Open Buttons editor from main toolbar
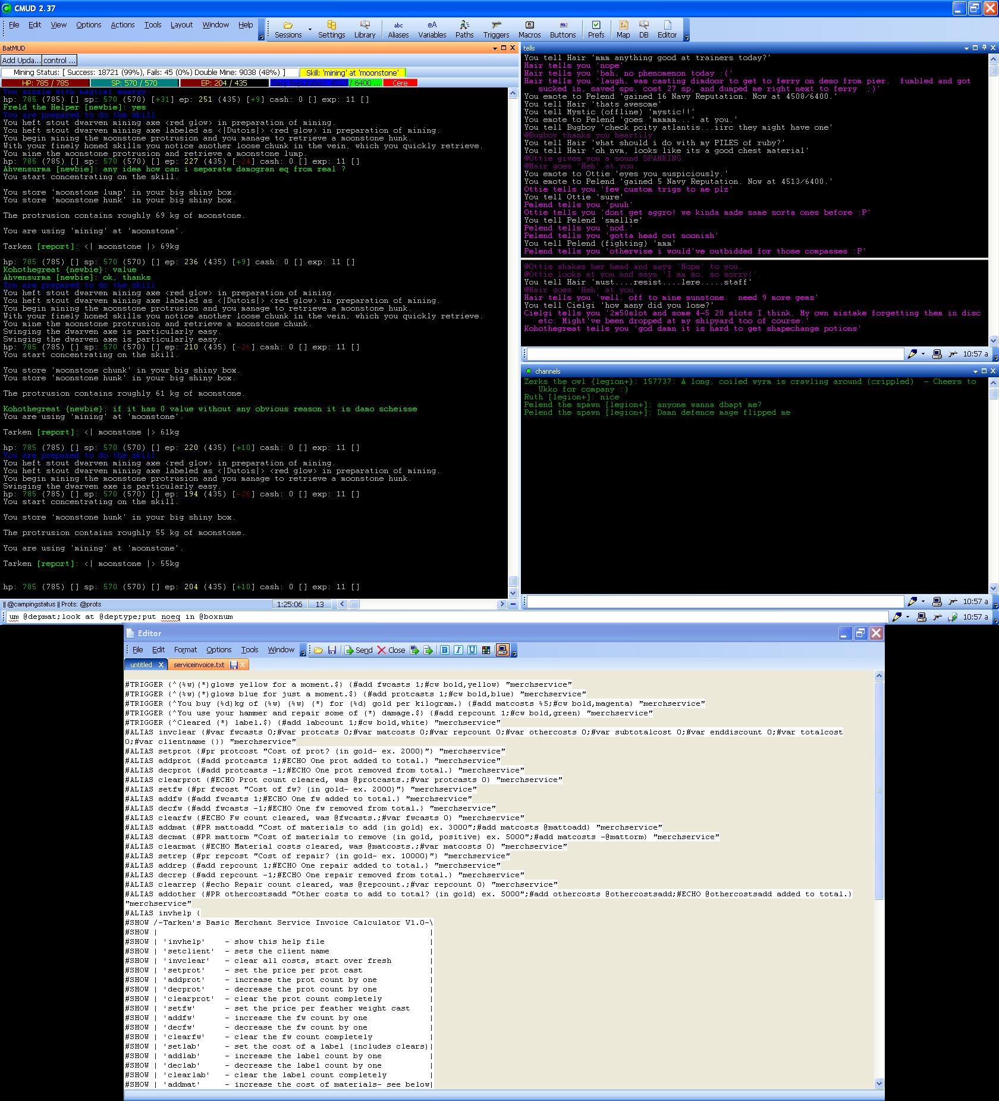The height and width of the screenshot is (1101, 999). pyautogui.click(x=563, y=29)
